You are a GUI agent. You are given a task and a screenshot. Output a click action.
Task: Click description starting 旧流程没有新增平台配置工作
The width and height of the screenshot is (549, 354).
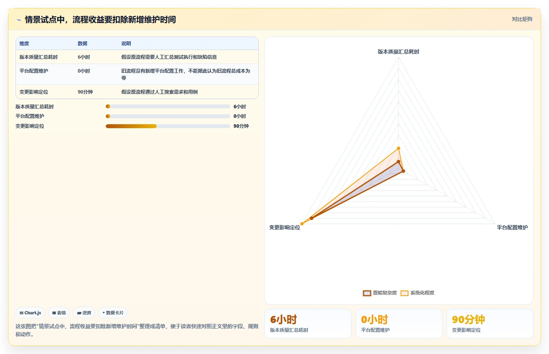(x=186, y=74)
